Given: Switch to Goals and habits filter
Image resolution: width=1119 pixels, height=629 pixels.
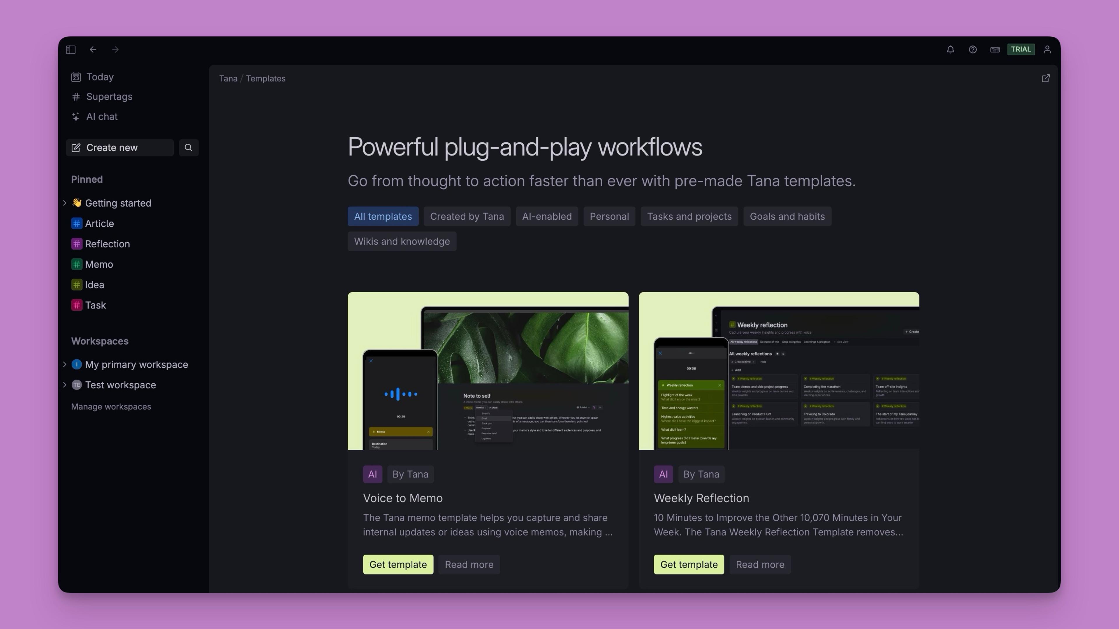Looking at the screenshot, I should 787,216.
